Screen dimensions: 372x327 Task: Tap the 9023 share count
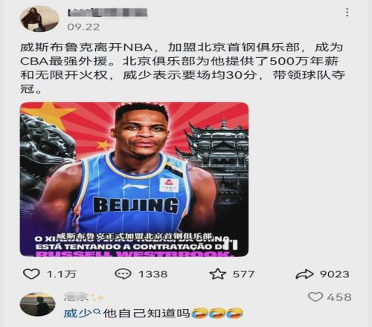335,274
